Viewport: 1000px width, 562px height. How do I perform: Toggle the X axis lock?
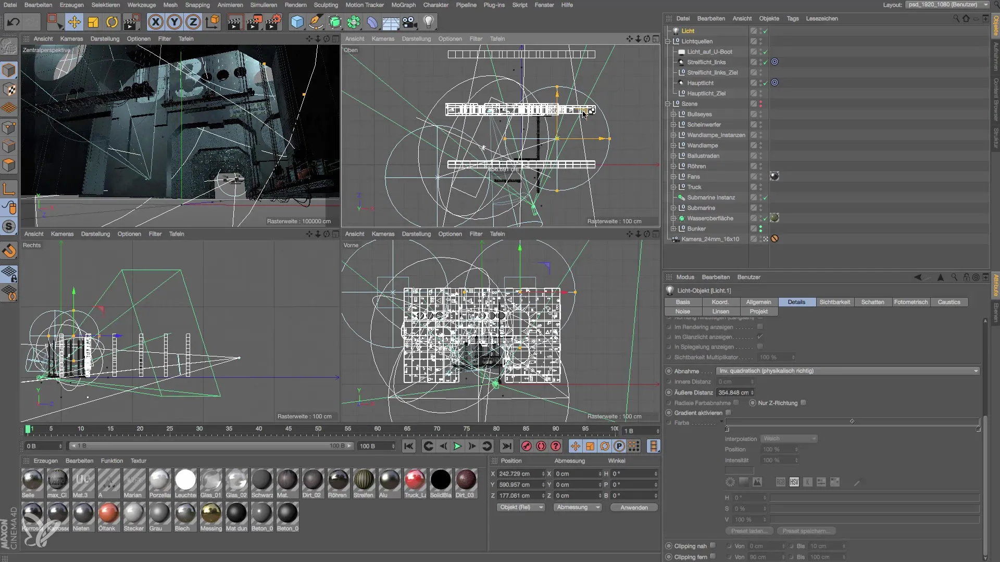click(155, 22)
